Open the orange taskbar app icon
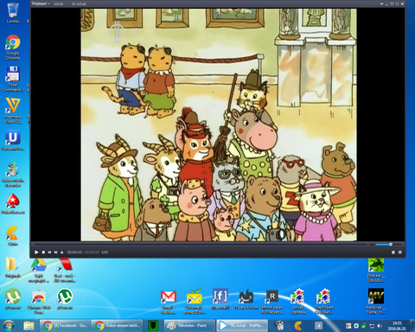Screen dimensions: 415x332 coord(298,326)
